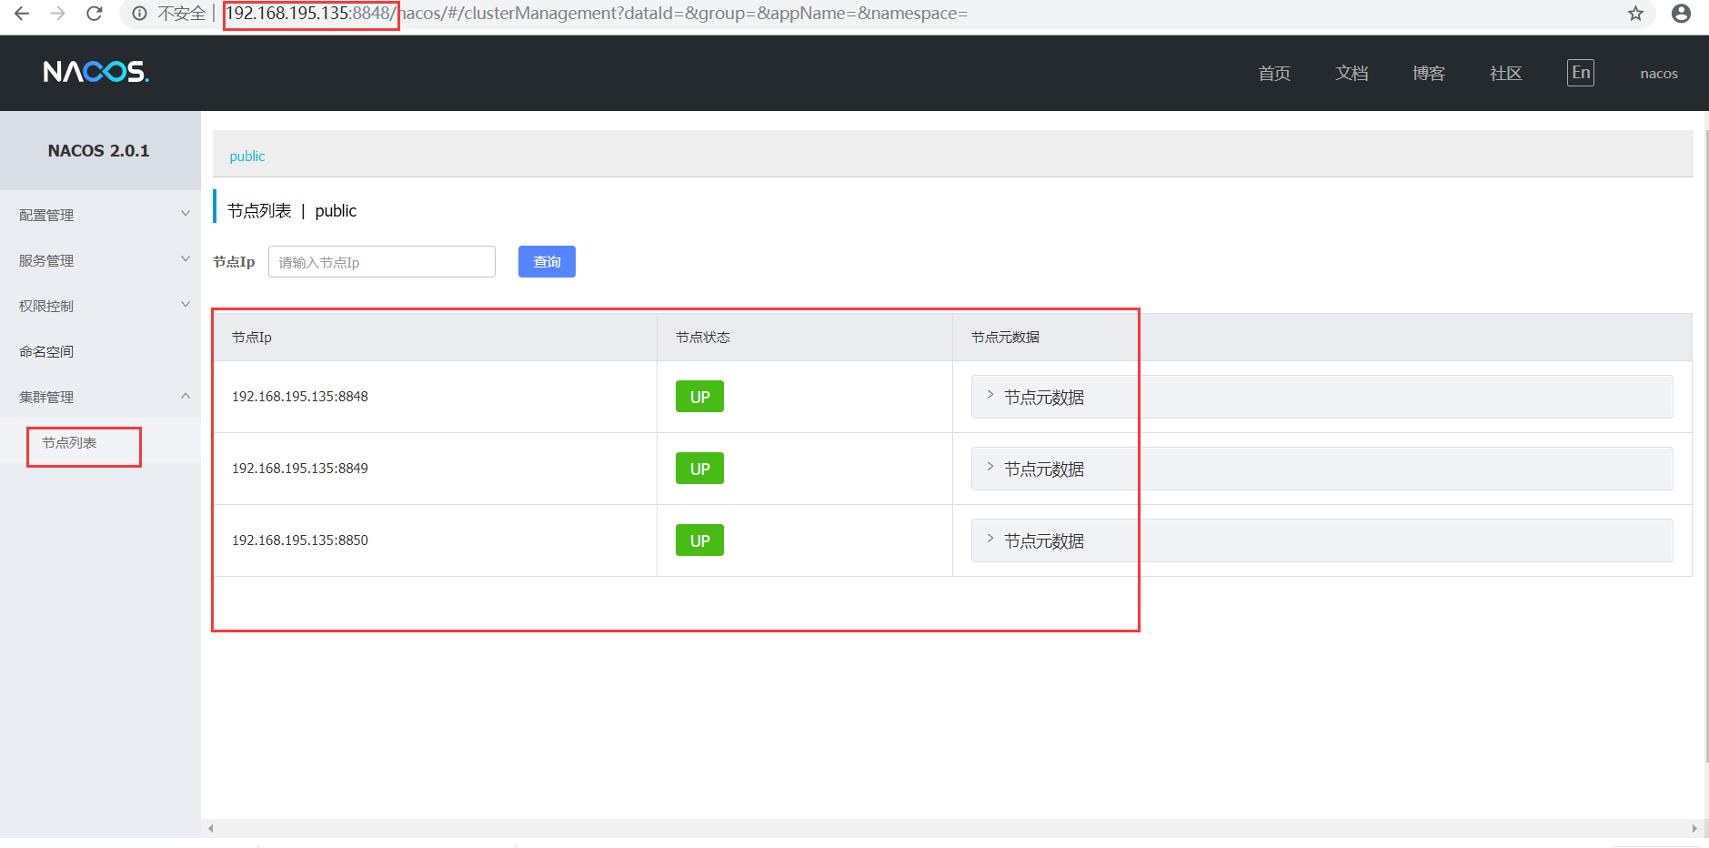1709x848 pixels.
Task: Expand 节点元数据 for node 8850
Action: (1322, 540)
